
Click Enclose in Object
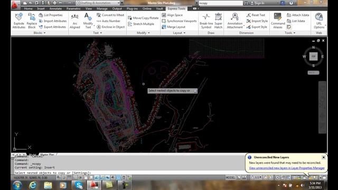pos(111,27)
